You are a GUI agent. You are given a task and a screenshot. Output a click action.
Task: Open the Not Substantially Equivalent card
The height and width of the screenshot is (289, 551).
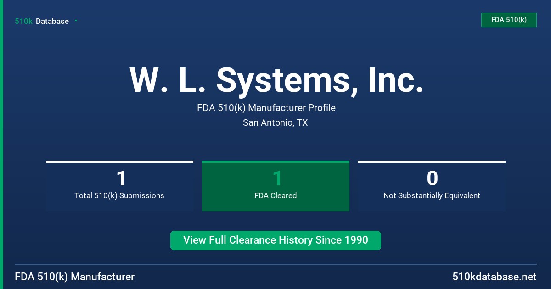point(432,186)
